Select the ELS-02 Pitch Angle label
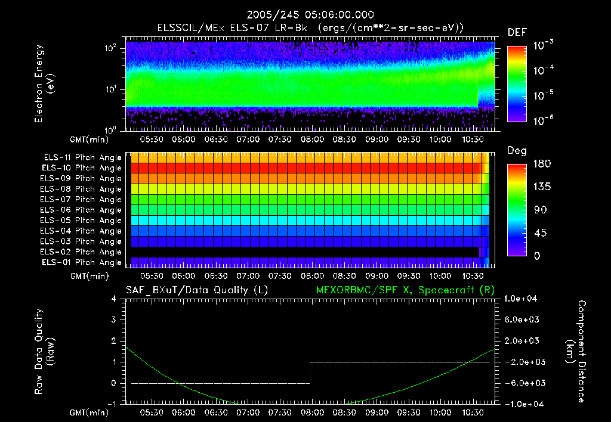 coord(81,252)
